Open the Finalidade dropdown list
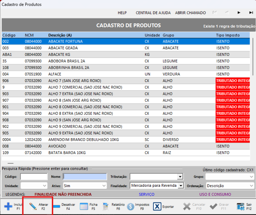This screenshot has width=256, height=215. click(x=180, y=186)
